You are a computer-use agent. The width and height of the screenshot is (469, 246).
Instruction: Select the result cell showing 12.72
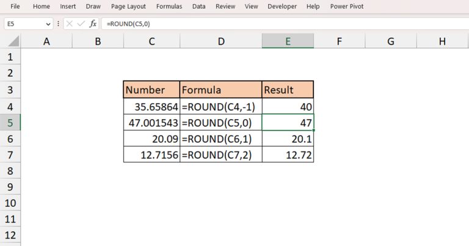tap(288, 155)
